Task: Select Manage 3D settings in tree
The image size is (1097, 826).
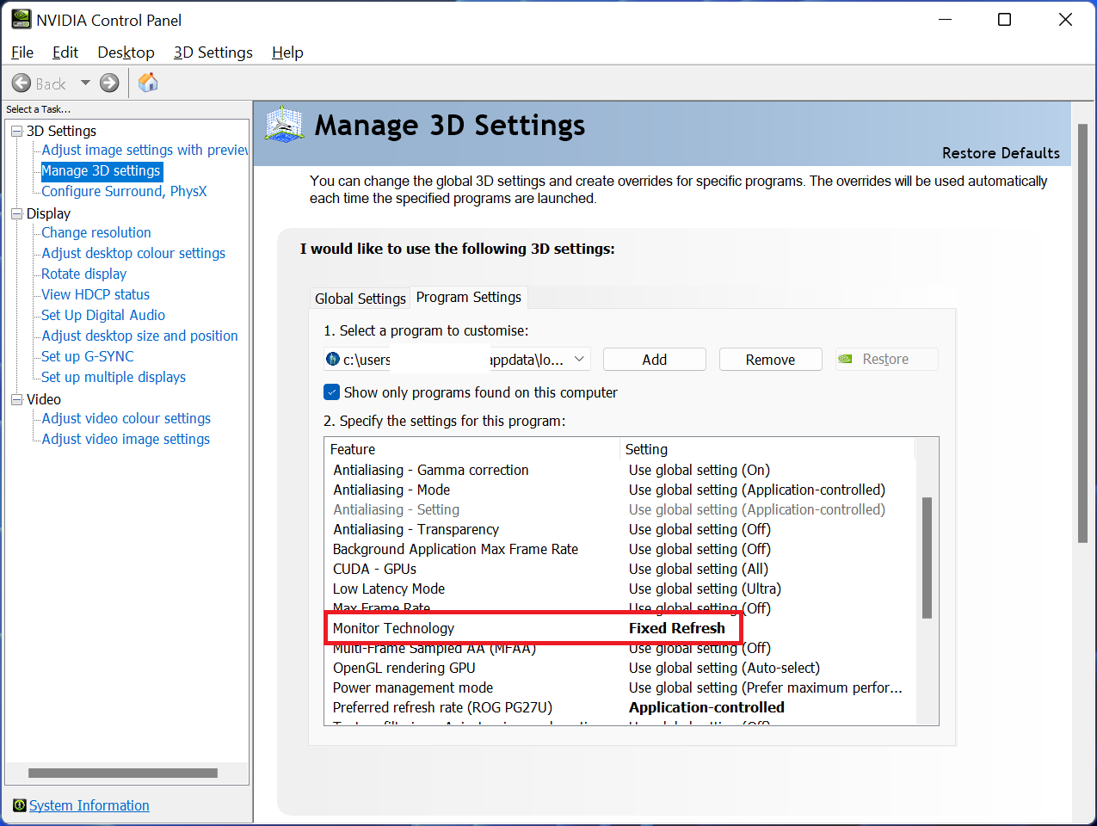Action: pyautogui.click(x=101, y=170)
